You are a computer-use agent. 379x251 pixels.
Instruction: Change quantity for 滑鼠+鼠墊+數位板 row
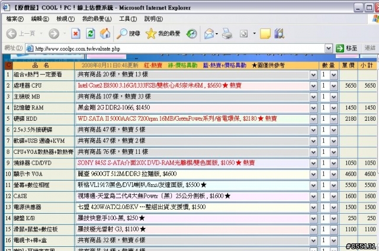tap(329, 230)
